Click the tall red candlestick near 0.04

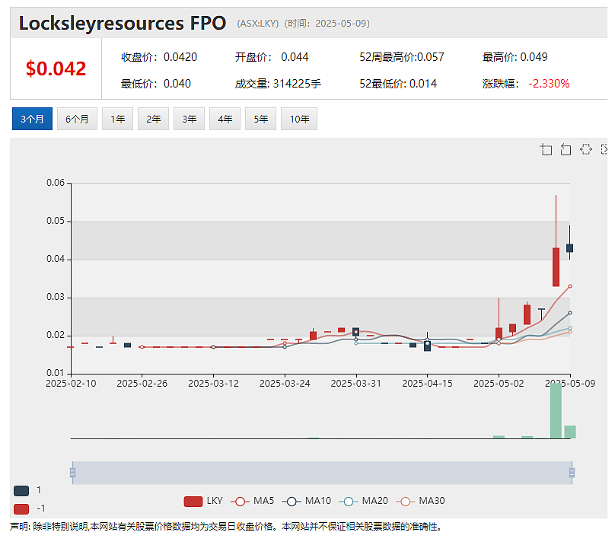[556, 267]
